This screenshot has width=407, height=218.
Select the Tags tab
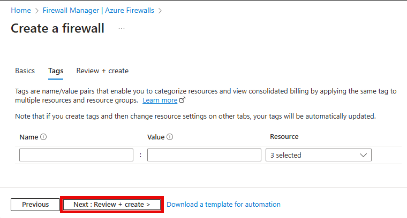pyautogui.click(x=56, y=71)
